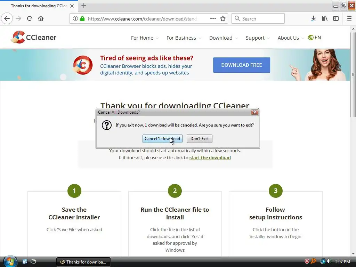Screen dimensions: 356x267
Task: Bookmark this page with the star
Action: [x=223, y=19]
